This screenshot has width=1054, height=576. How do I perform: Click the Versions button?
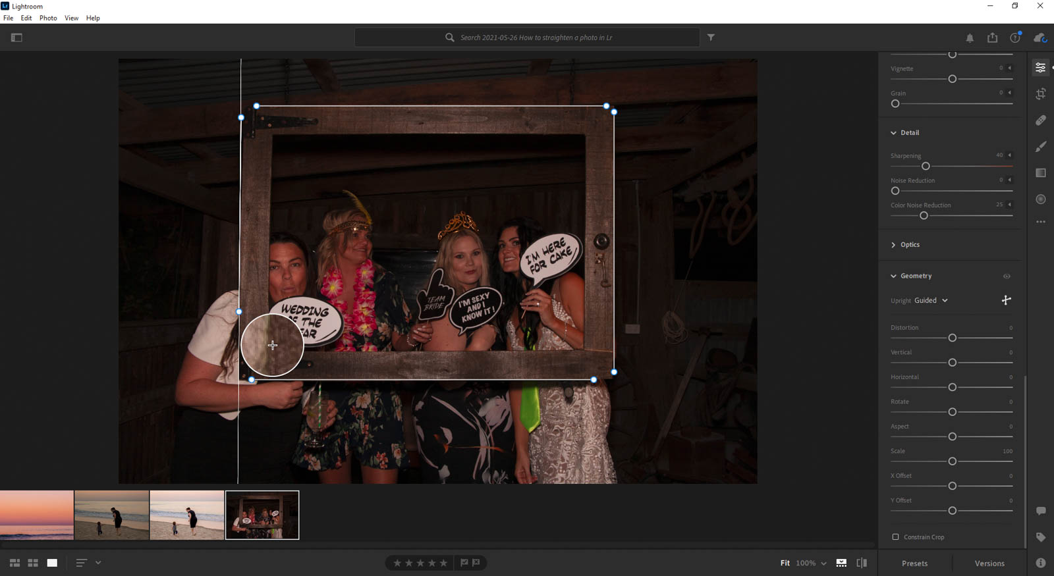[989, 563]
